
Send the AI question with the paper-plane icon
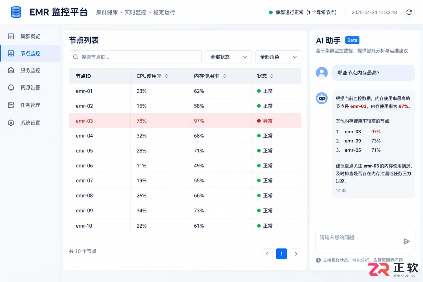407,241
